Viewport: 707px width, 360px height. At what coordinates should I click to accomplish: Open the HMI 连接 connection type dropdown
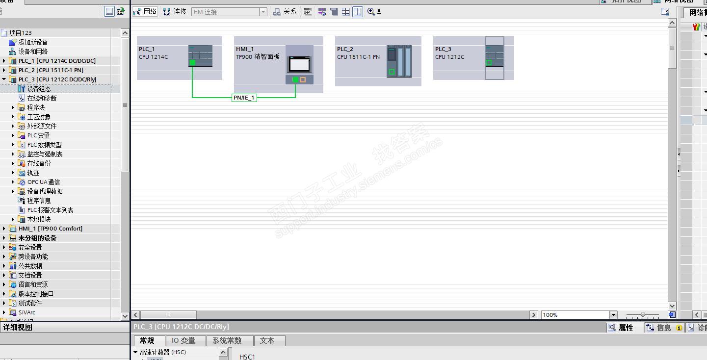tap(263, 12)
